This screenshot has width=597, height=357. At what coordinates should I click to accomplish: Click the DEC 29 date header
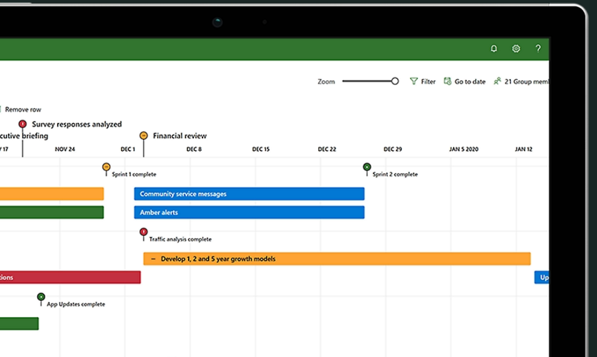pyautogui.click(x=393, y=149)
